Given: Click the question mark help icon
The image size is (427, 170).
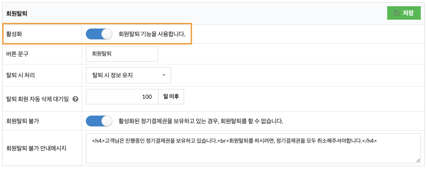Looking at the screenshot, I should (x=75, y=99).
